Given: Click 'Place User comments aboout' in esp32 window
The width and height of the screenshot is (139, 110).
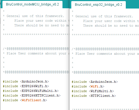Looking at the screenshot, I should coord(100,54).
